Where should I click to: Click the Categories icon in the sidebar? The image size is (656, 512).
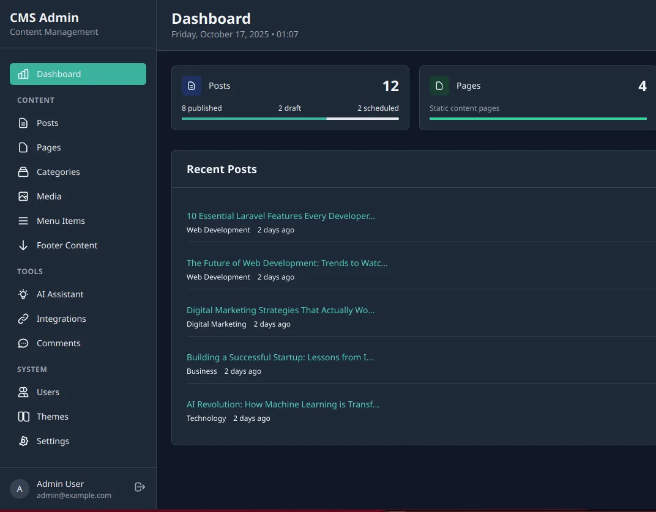[x=22, y=171]
